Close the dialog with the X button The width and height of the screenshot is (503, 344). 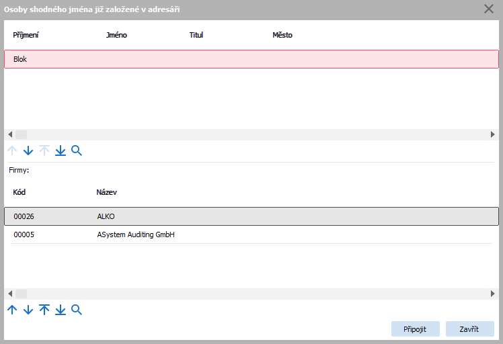click(489, 9)
